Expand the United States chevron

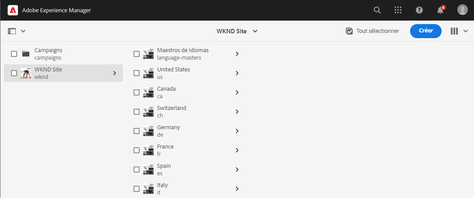coord(237,73)
